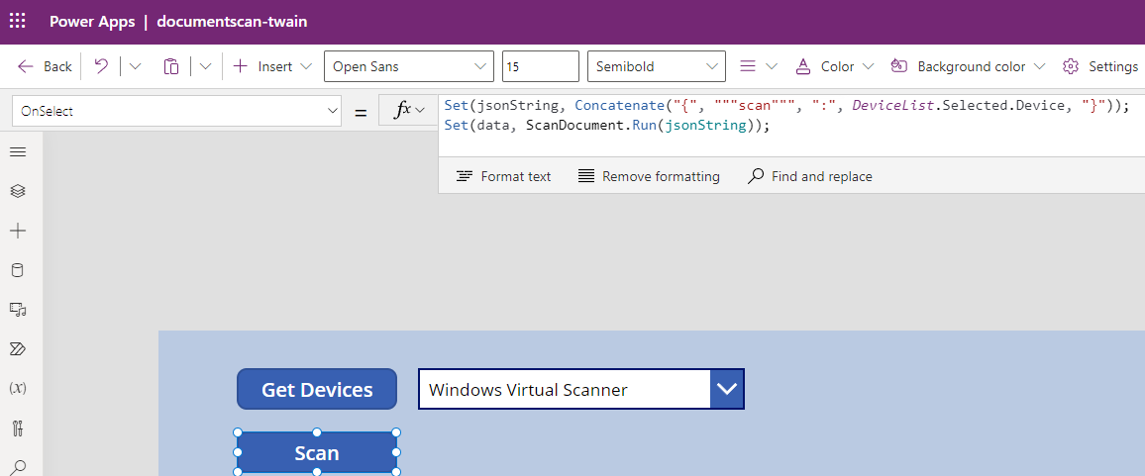Open the app launcher waffle icon

18,22
